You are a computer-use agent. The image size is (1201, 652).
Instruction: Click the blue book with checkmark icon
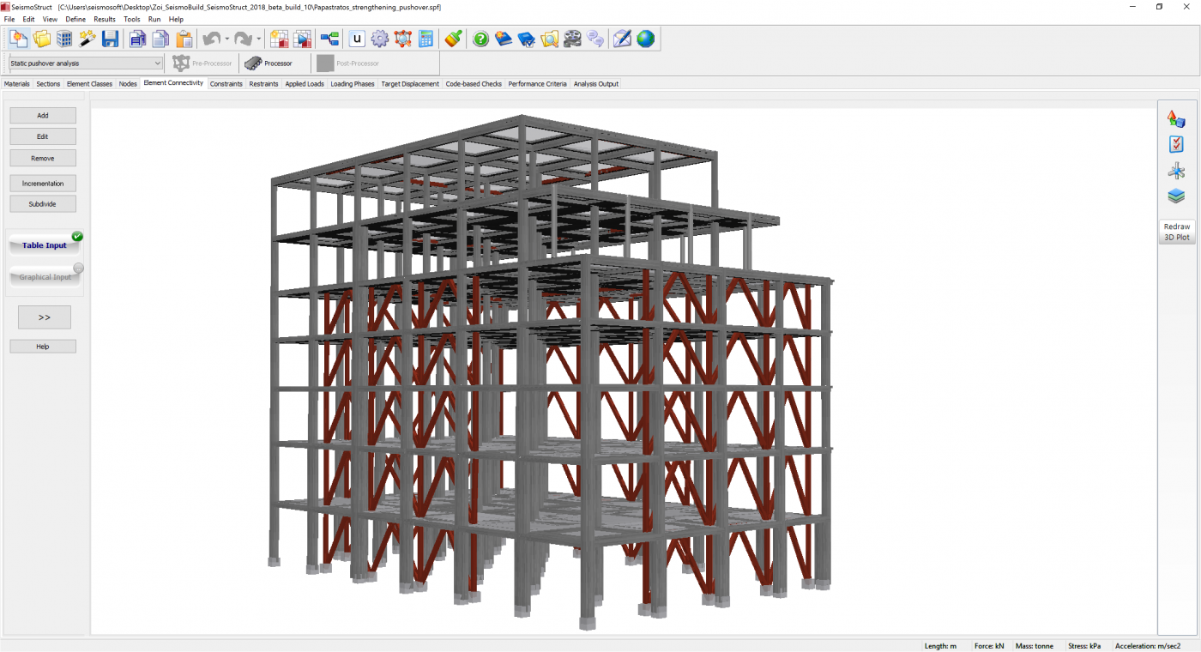pos(527,39)
